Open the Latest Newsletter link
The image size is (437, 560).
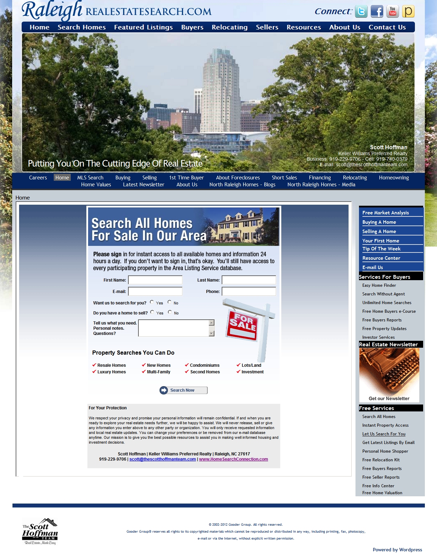coord(144,185)
